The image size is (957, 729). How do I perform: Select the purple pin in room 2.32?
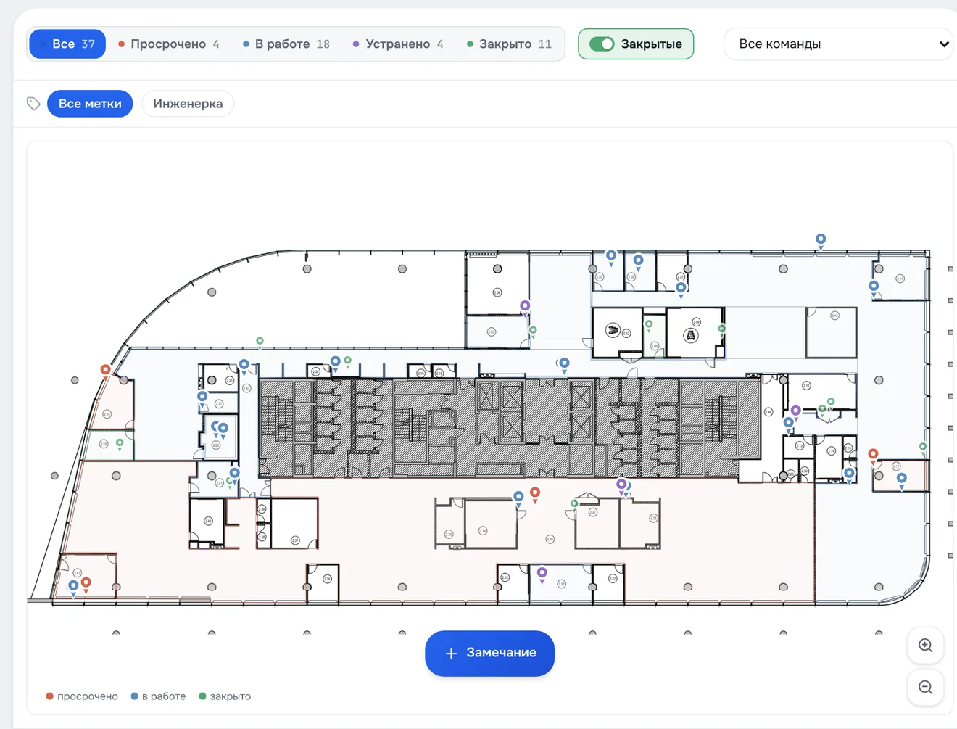tap(542, 574)
